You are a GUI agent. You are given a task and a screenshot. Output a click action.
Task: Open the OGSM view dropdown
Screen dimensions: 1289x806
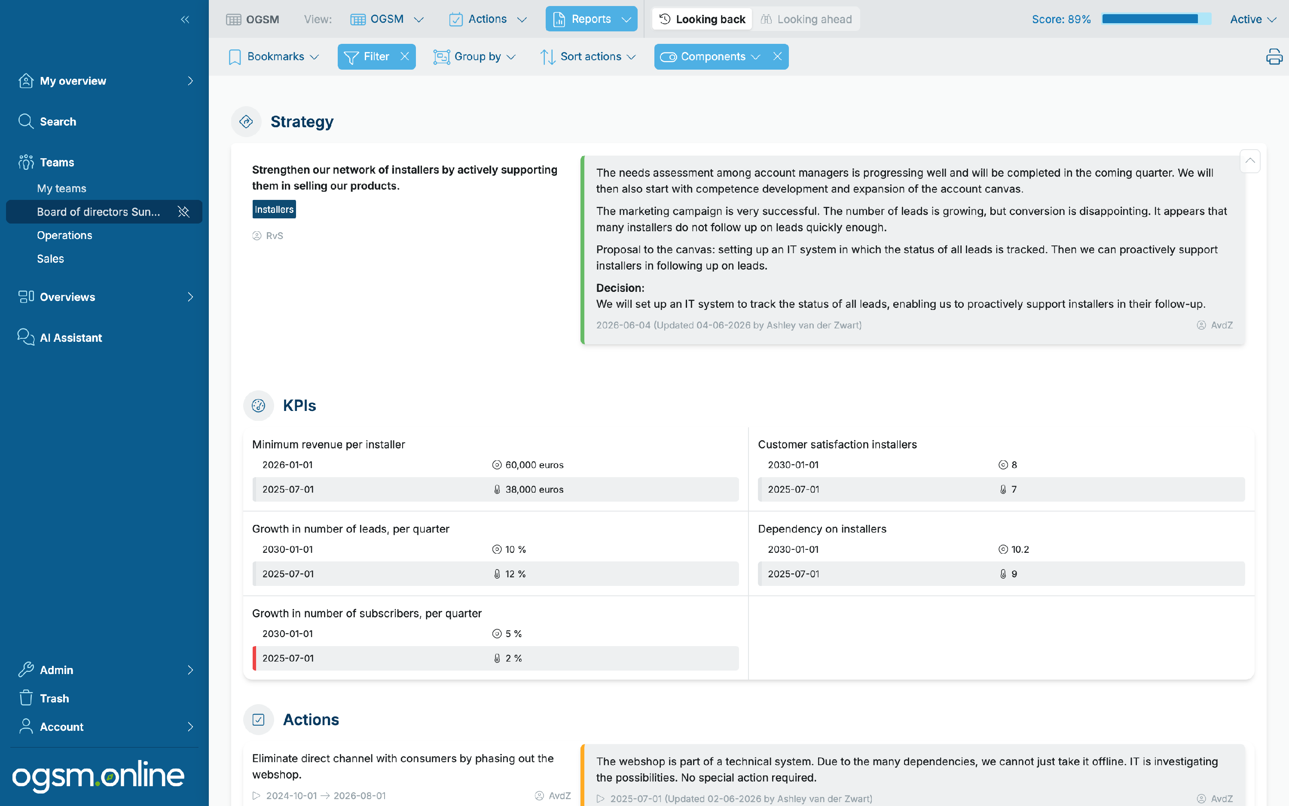[387, 19]
